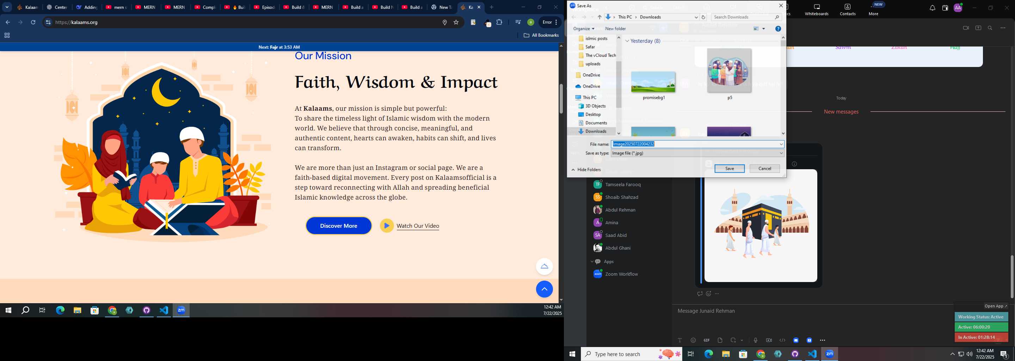Switch to the Center ChatGPT tab
The image size is (1015, 361).
click(57, 7)
